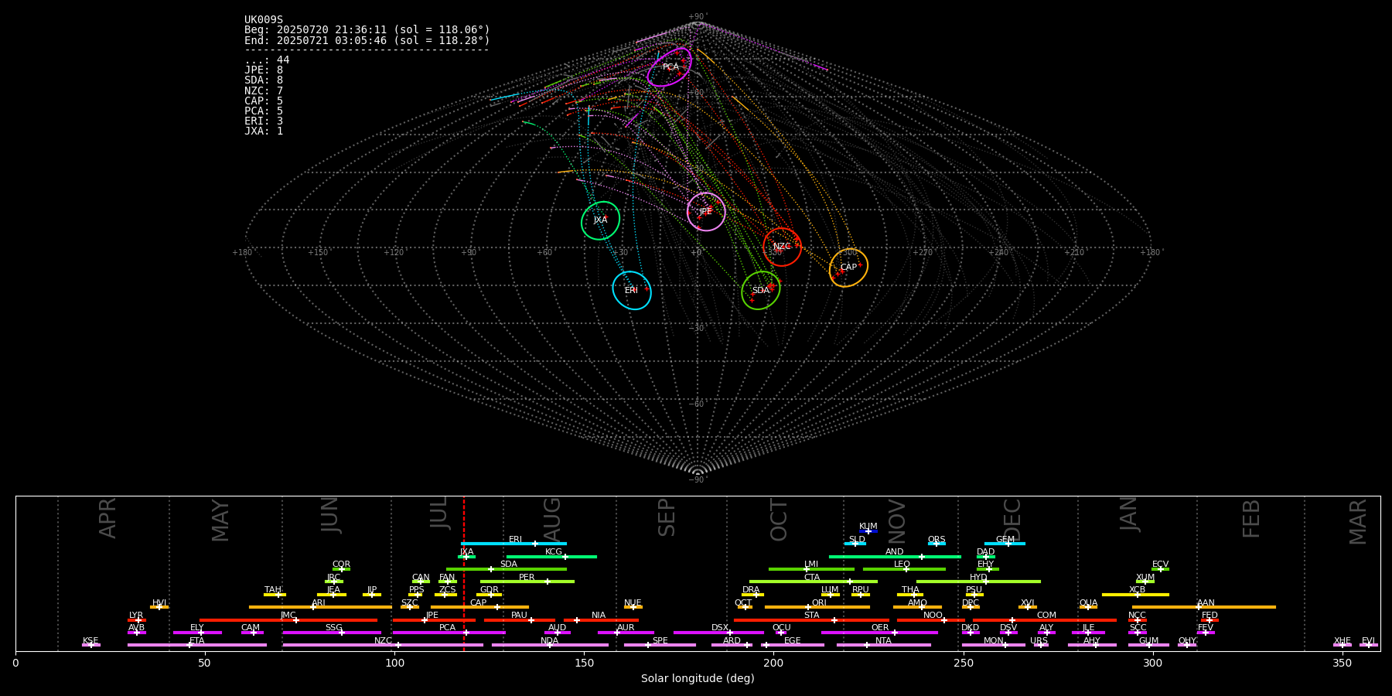Select the End: 20250721 03:05:46 line
1392x696 pixels.
(x=367, y=40)
